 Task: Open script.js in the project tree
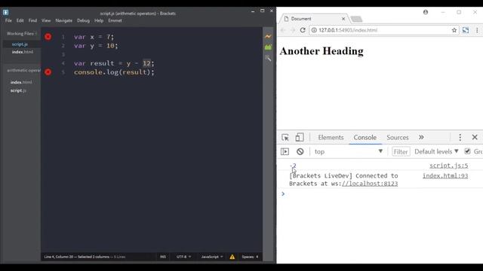pyautogui.click(x=18, y=90)
